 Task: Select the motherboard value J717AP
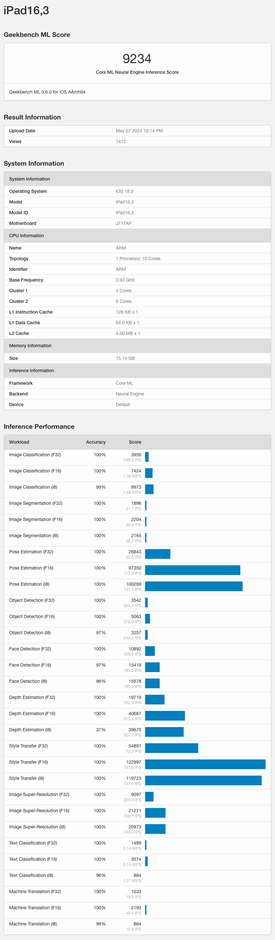click(x=123, y=223)
